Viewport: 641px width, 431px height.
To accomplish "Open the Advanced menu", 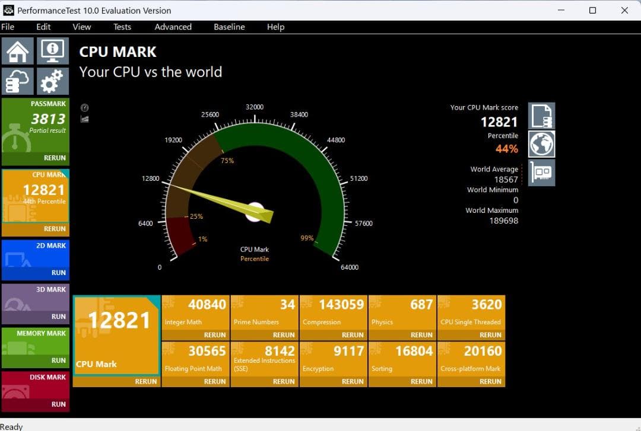I will pos(173,27).
